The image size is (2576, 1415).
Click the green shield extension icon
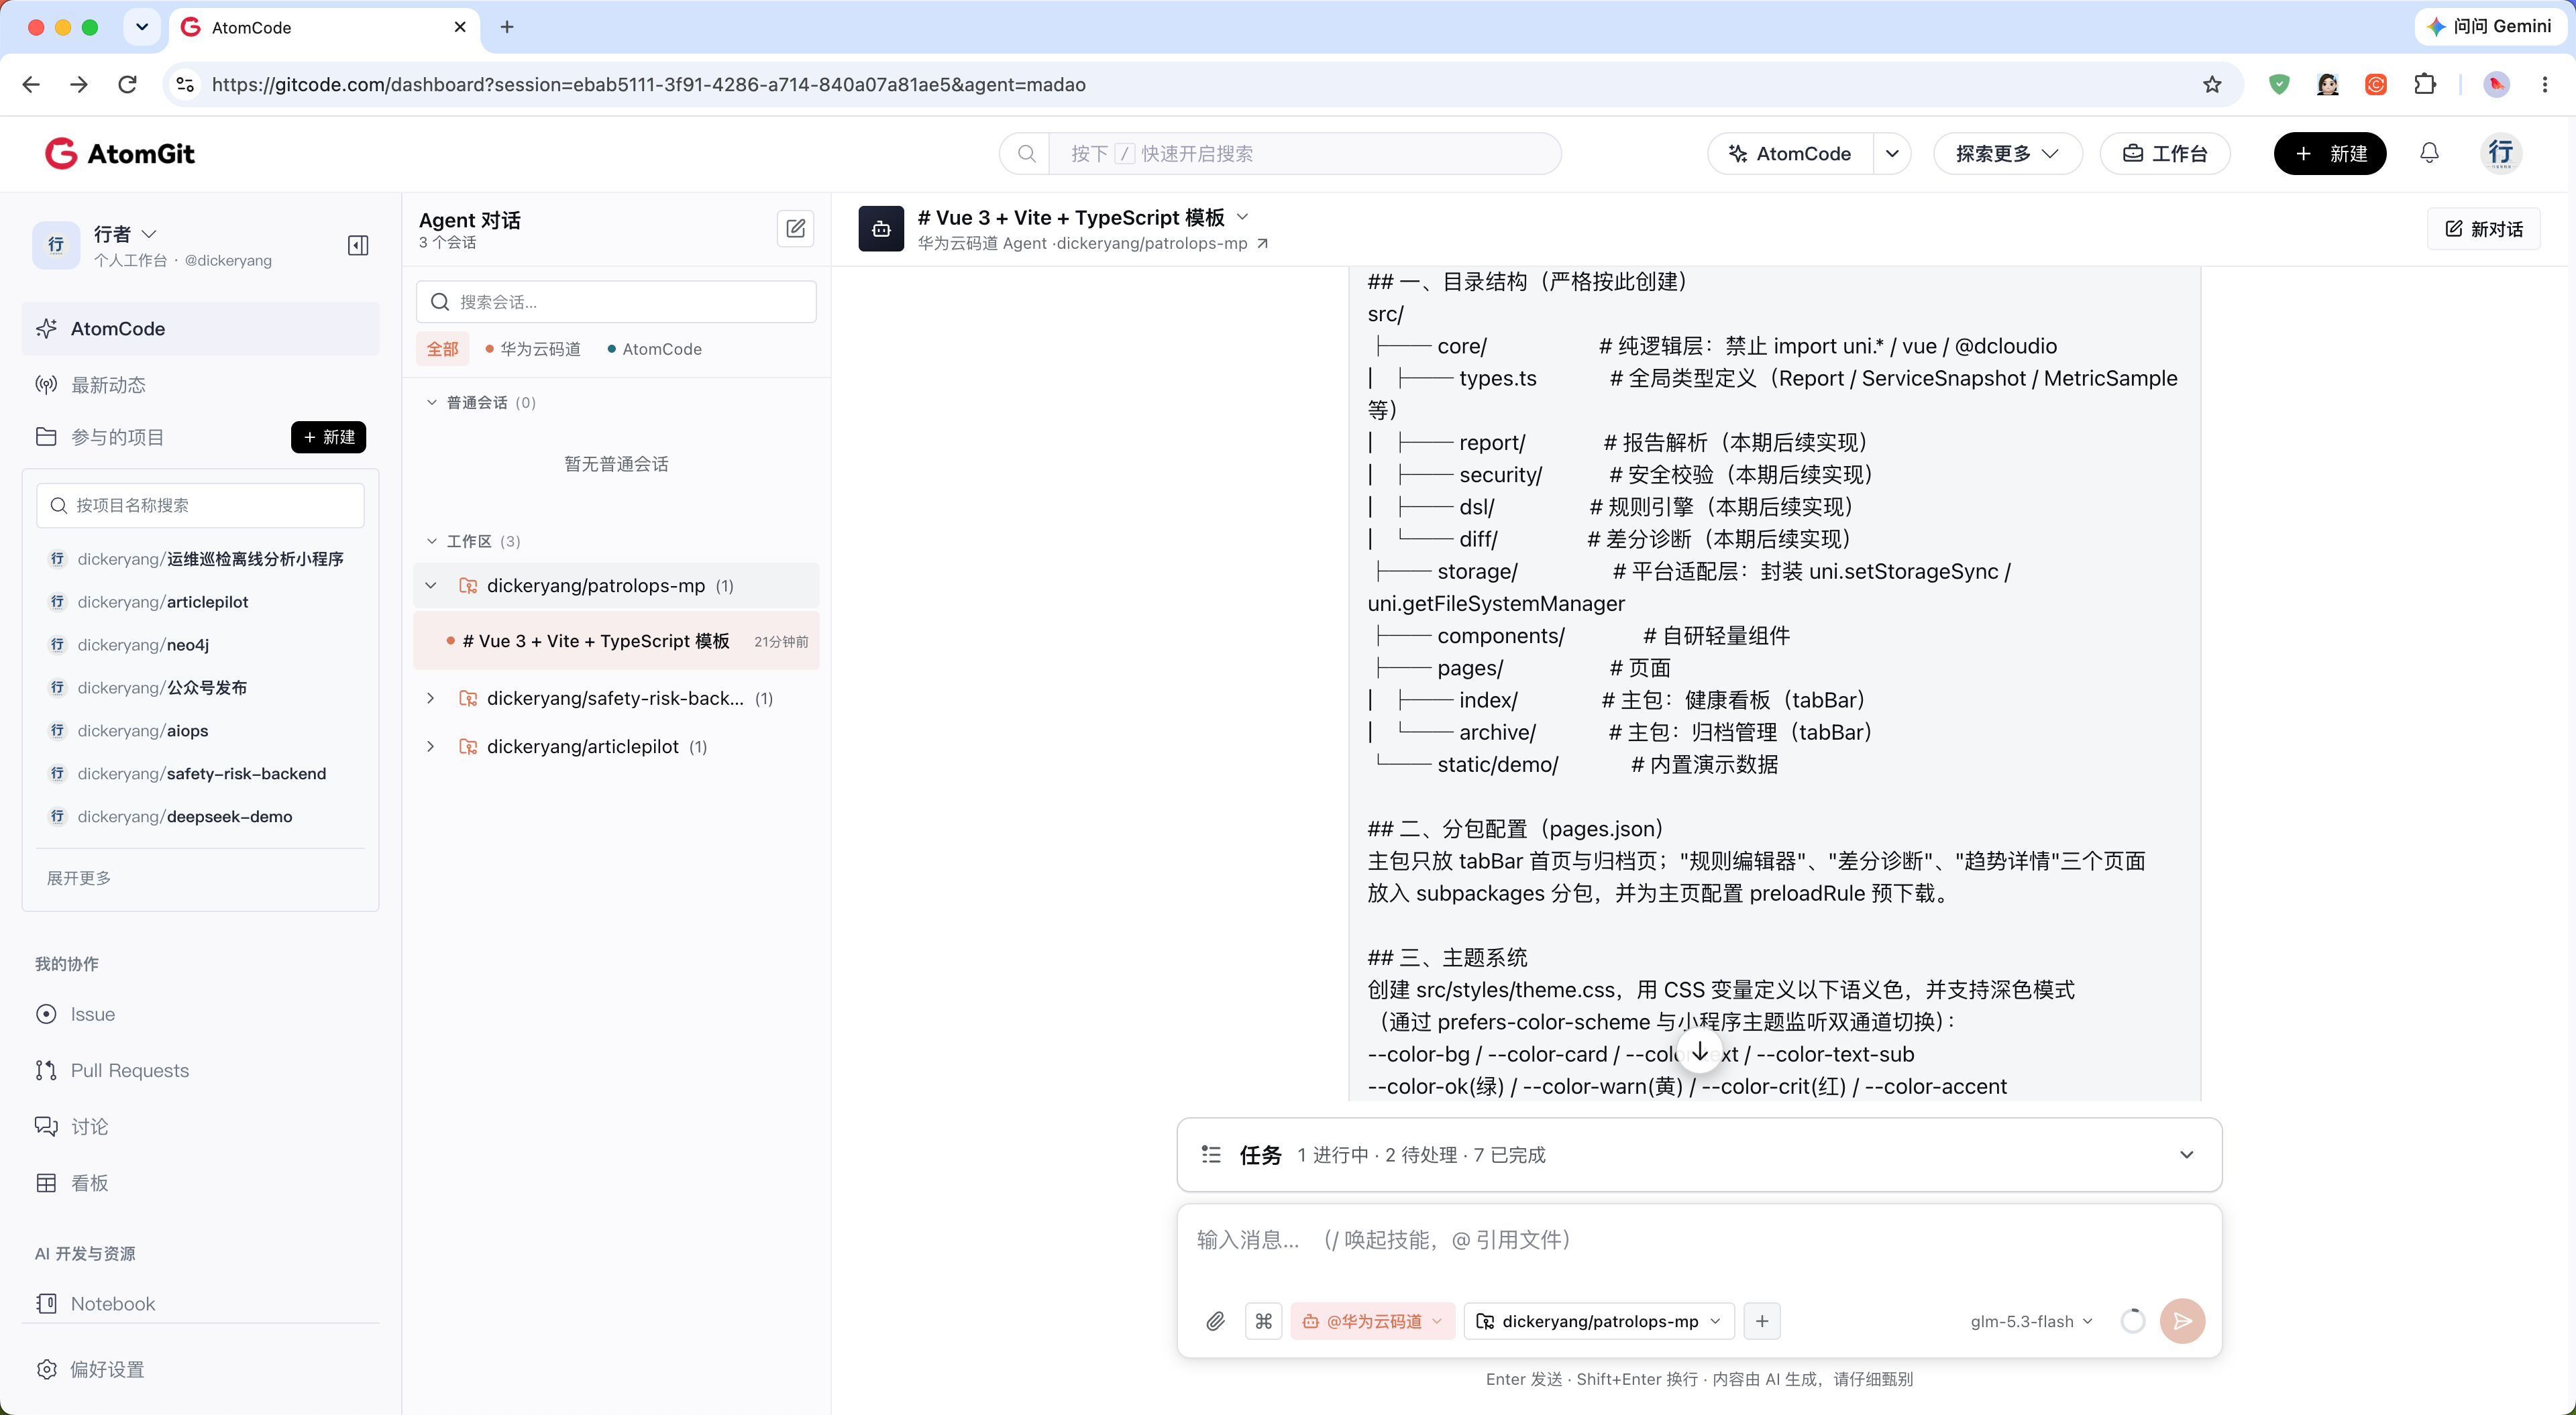point(2279,85)
